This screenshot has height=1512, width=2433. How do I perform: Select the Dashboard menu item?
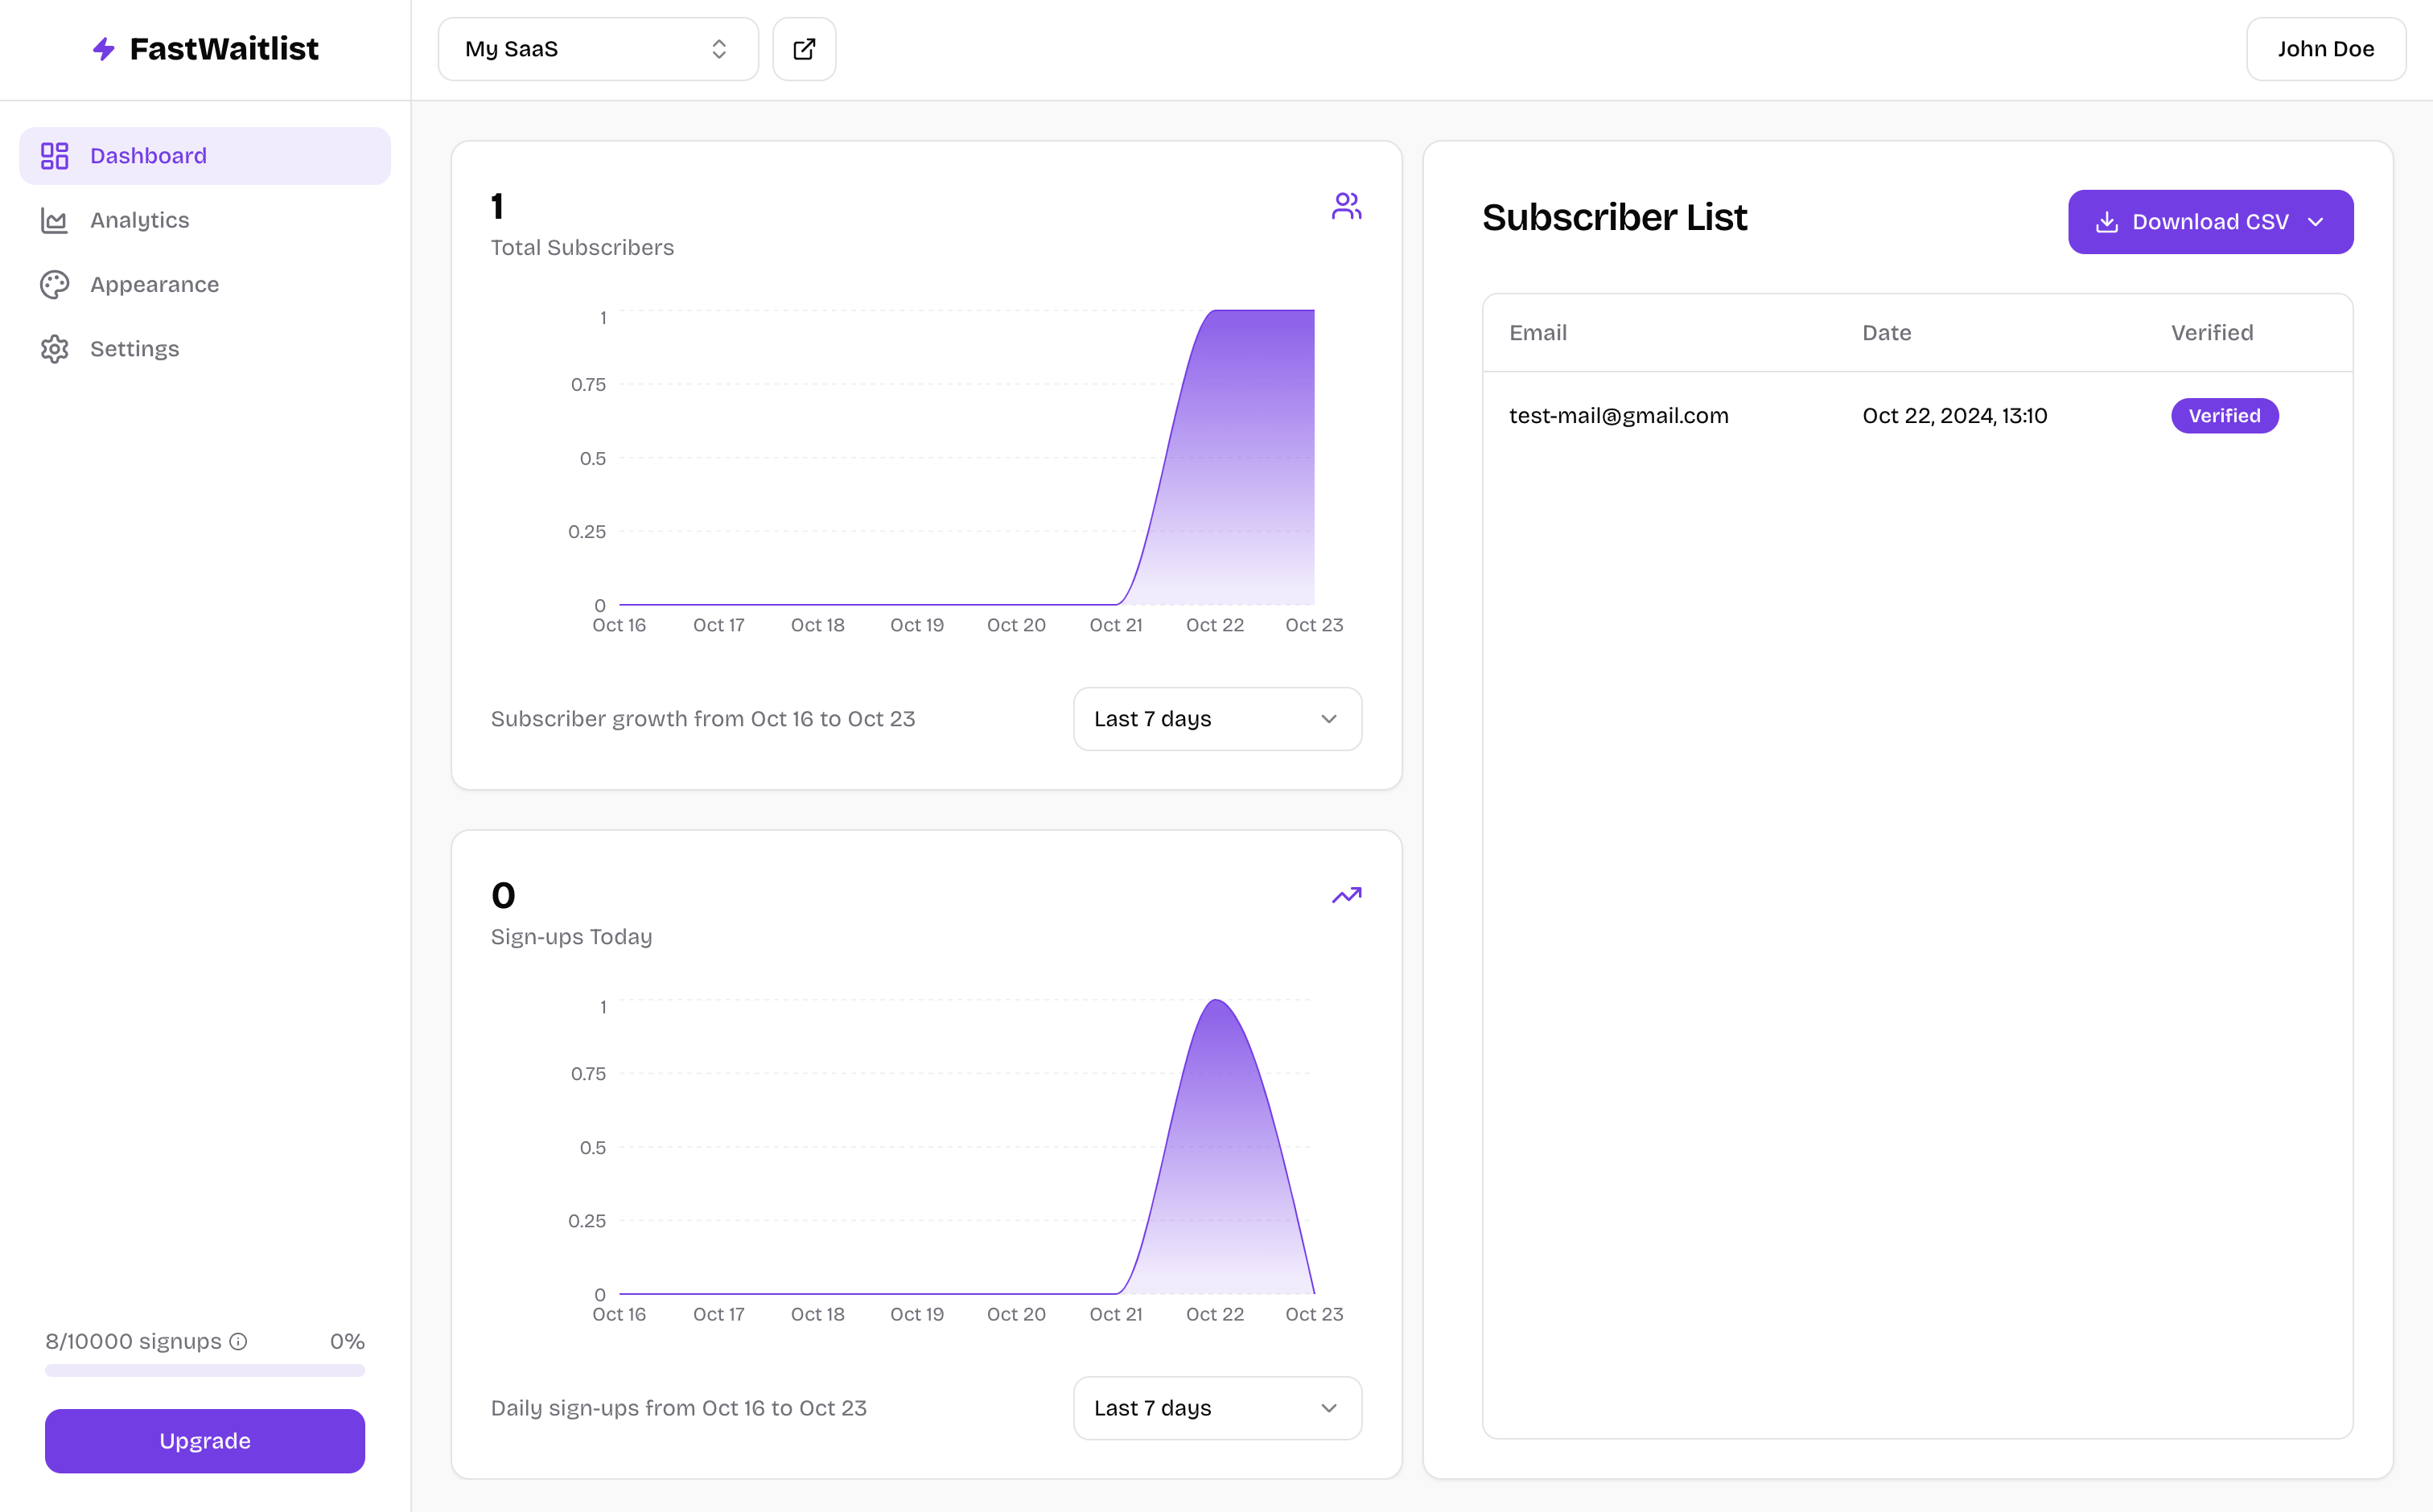[206, 155]
